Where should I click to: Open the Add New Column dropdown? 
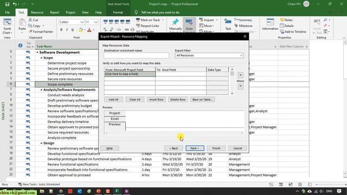click(x=306, y=47)
